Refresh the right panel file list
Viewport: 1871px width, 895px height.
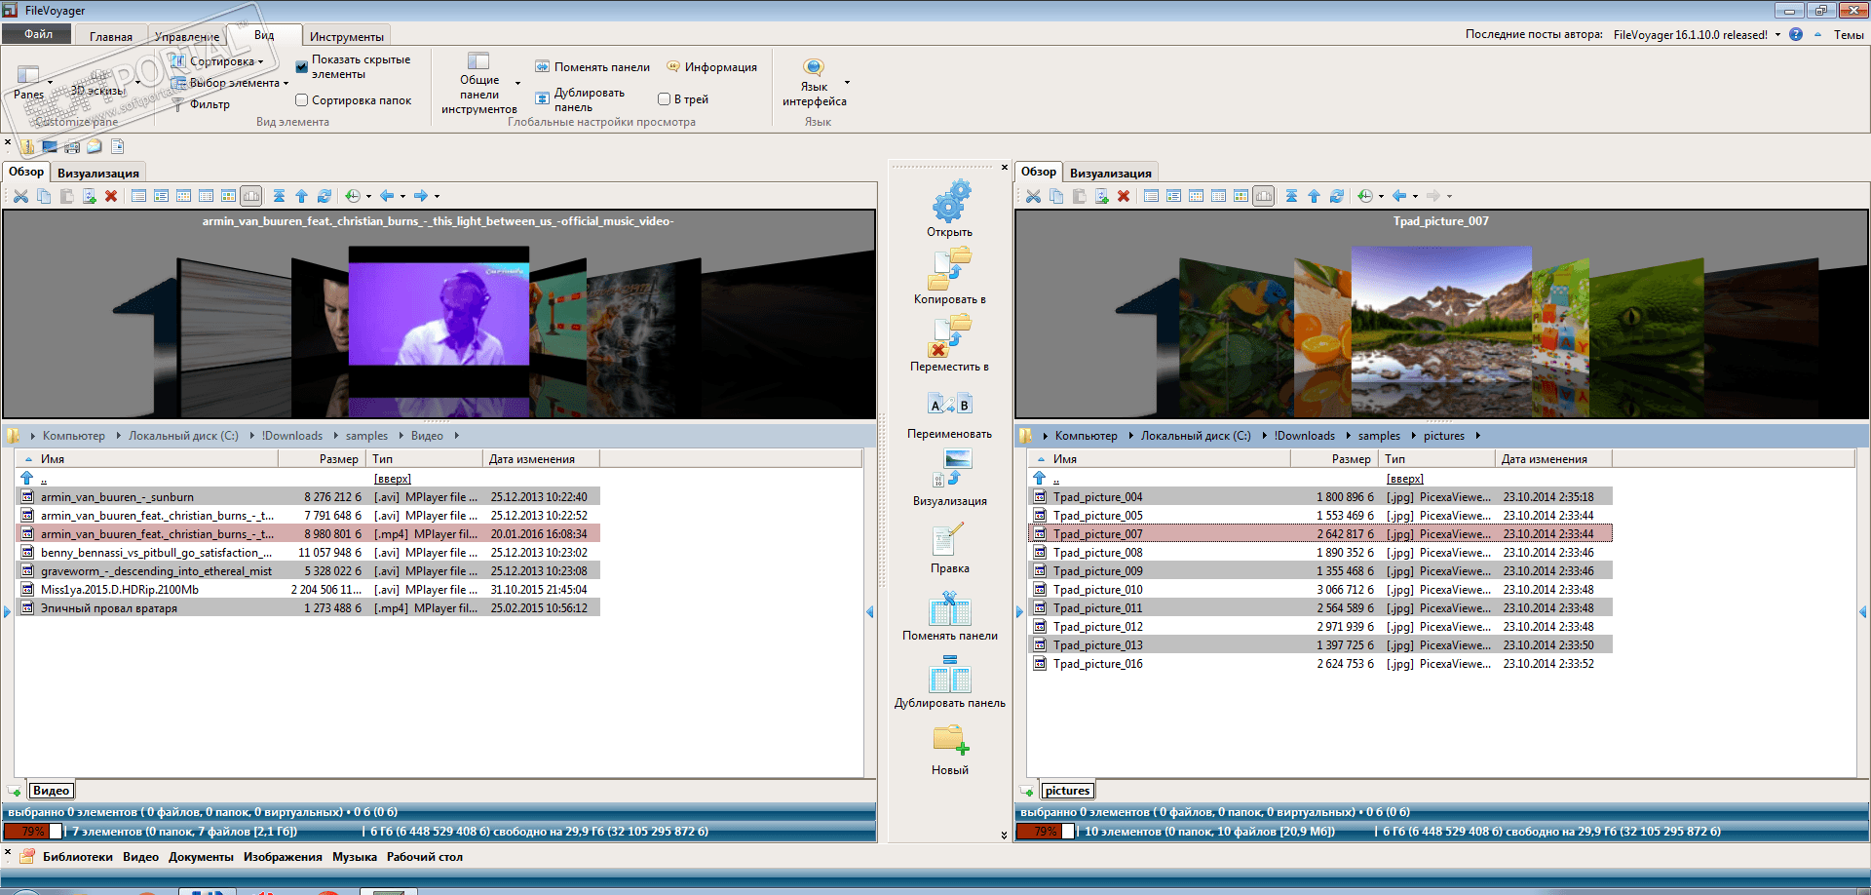[1337, 196]
